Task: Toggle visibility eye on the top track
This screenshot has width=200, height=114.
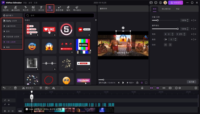Action: [x=8, y=100]
